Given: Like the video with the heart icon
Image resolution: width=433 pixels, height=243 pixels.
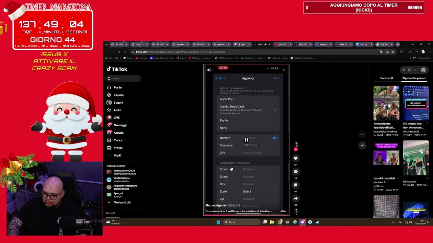Looking at the screenshot, I should [296, 158].
